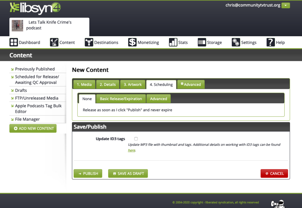Click the Destinations icon
This screenshot has height=208, width=302.
89,42
